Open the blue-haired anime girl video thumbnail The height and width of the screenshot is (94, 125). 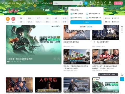pyautogui.click(x=19, y=85)
